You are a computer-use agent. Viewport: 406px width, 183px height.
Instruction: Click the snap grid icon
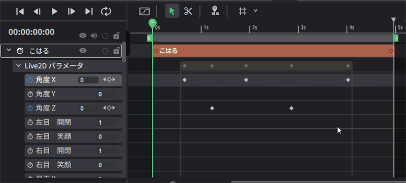(243, 11)
